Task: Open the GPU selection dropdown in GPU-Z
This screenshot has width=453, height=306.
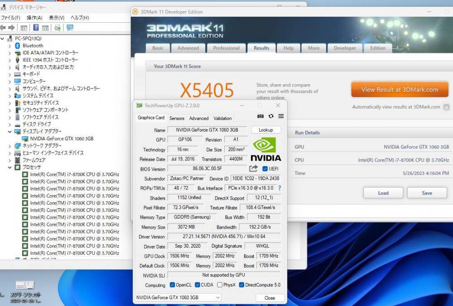Action: coord(178,298)
